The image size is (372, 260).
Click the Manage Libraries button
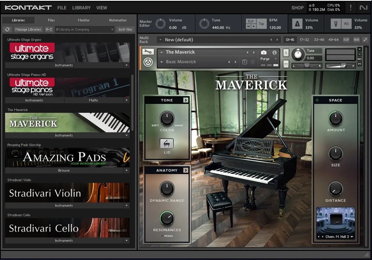tap(28, 29)
